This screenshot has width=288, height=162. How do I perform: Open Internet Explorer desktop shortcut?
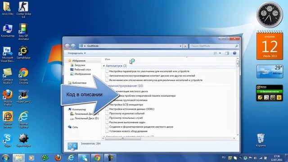point(23,120)
